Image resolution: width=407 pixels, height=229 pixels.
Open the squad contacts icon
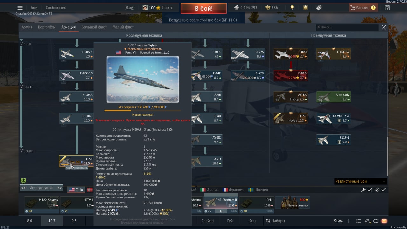(x=368, y=221)
